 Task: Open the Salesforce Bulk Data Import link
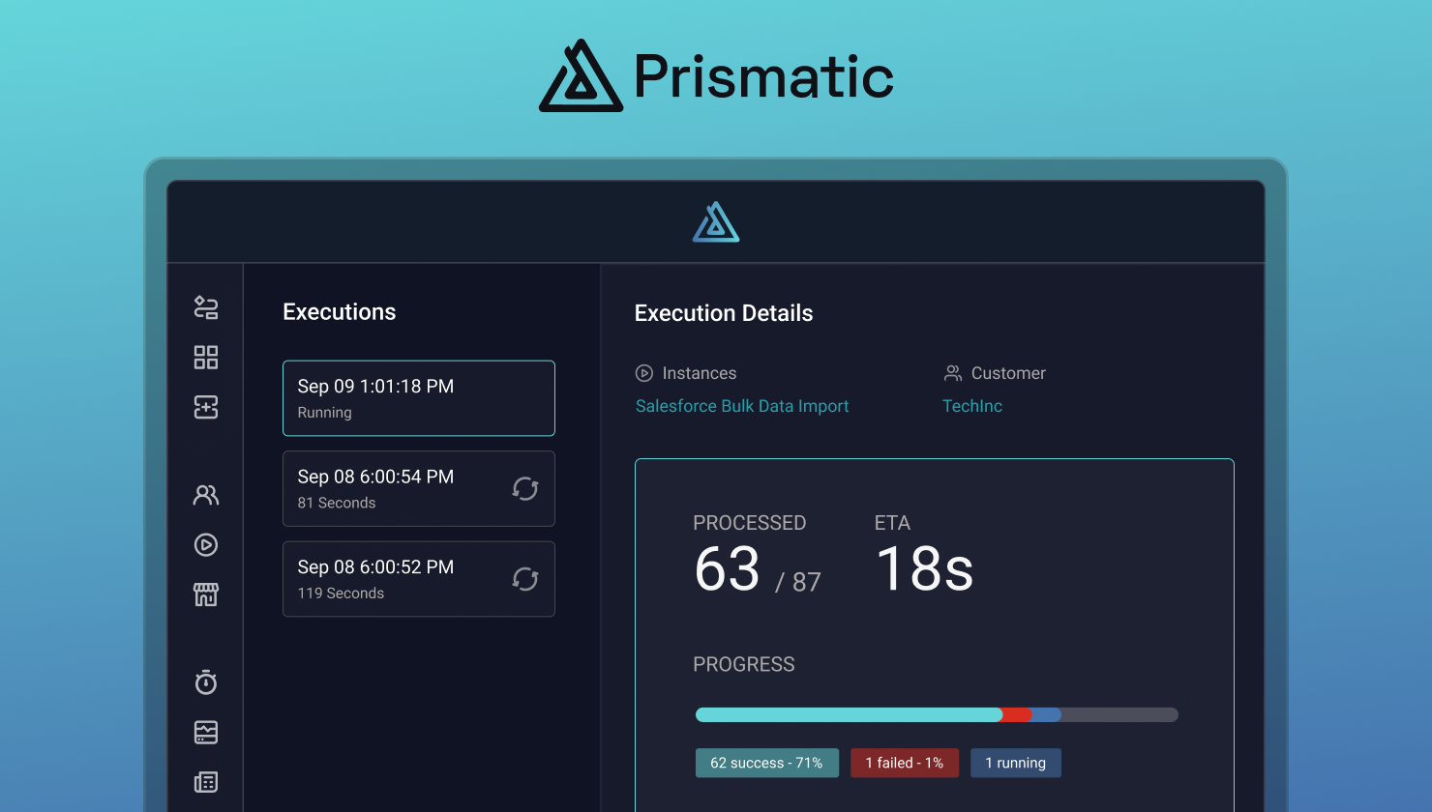[x=742, y=406]
